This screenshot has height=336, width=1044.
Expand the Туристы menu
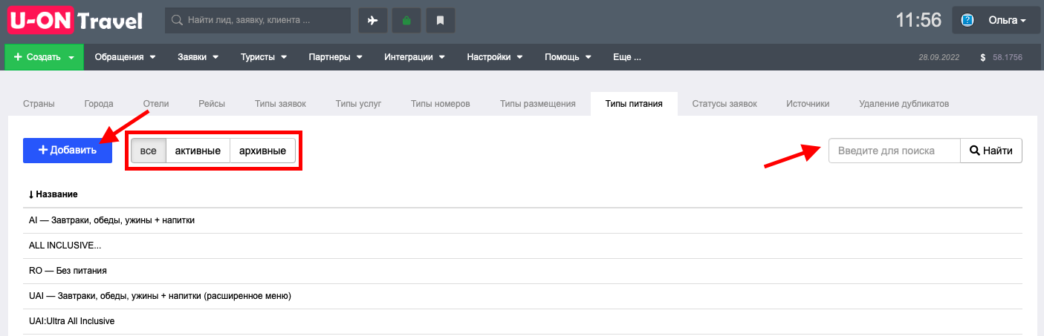click(262, 57)
